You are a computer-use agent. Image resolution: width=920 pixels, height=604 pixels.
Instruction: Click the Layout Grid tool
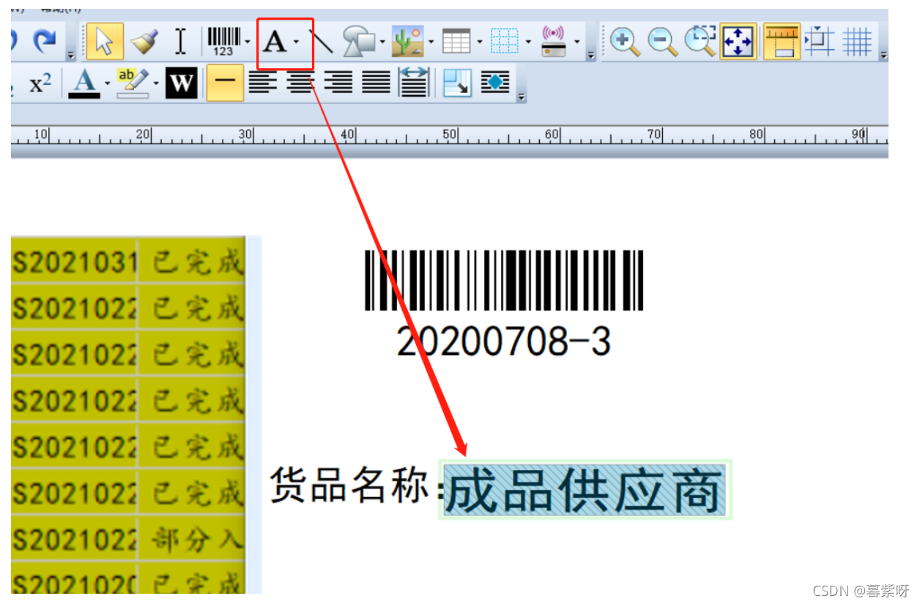[x=505, y=41]
